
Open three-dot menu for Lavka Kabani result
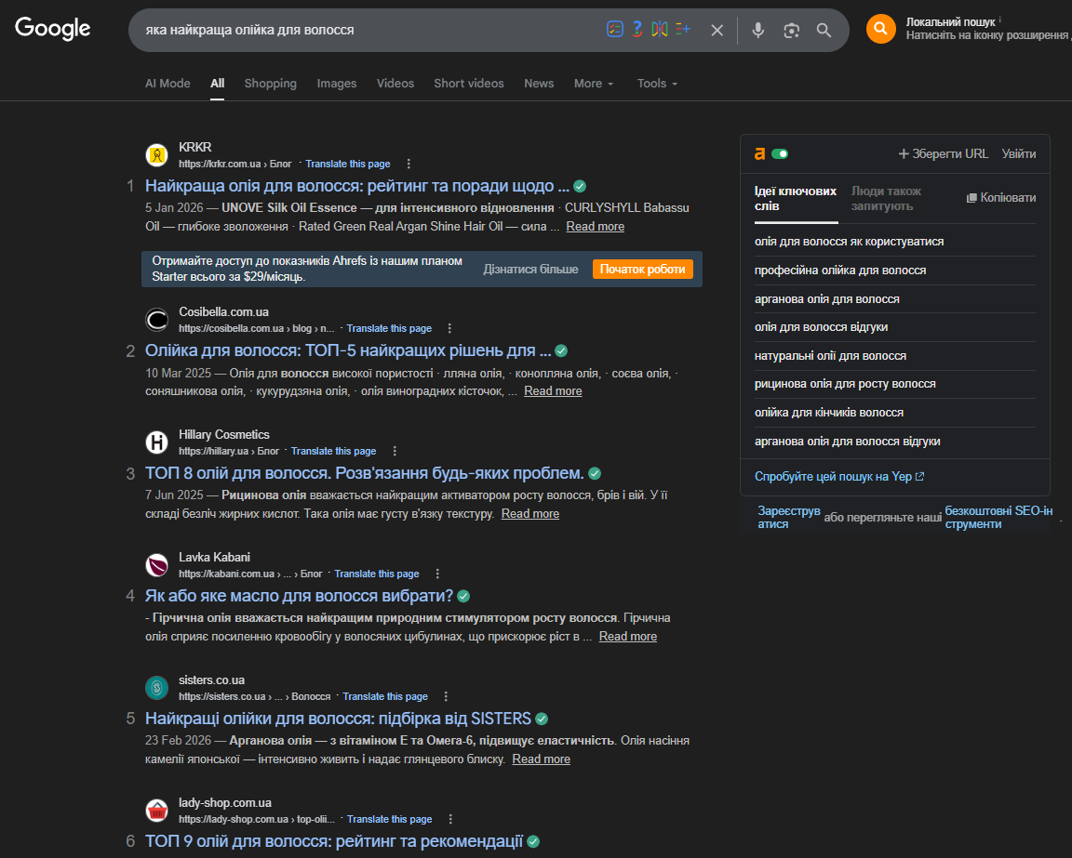[437, 574]
